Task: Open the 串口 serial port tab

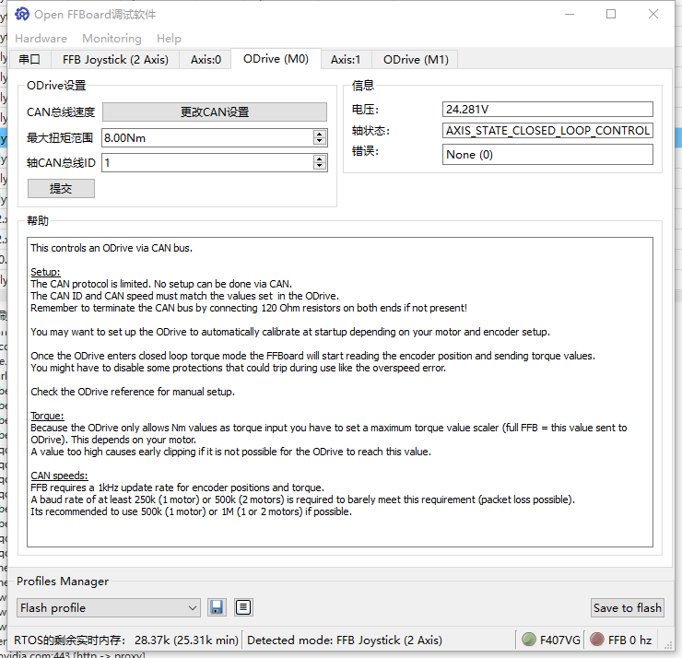Action: point(29,59)
